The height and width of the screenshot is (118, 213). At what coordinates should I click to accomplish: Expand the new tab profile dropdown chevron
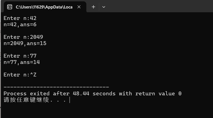click(x=104, y=7)
